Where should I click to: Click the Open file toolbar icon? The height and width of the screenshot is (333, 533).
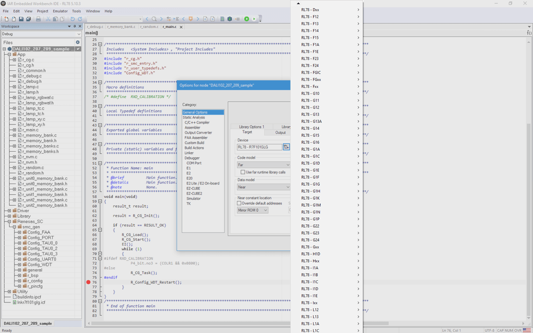[x=14, y=19]
